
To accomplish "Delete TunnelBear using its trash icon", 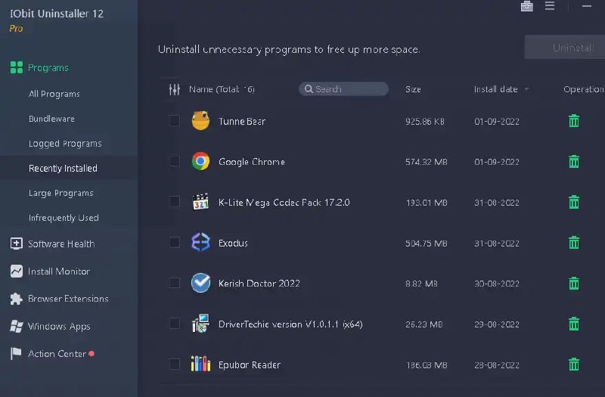I will (574, 121).
